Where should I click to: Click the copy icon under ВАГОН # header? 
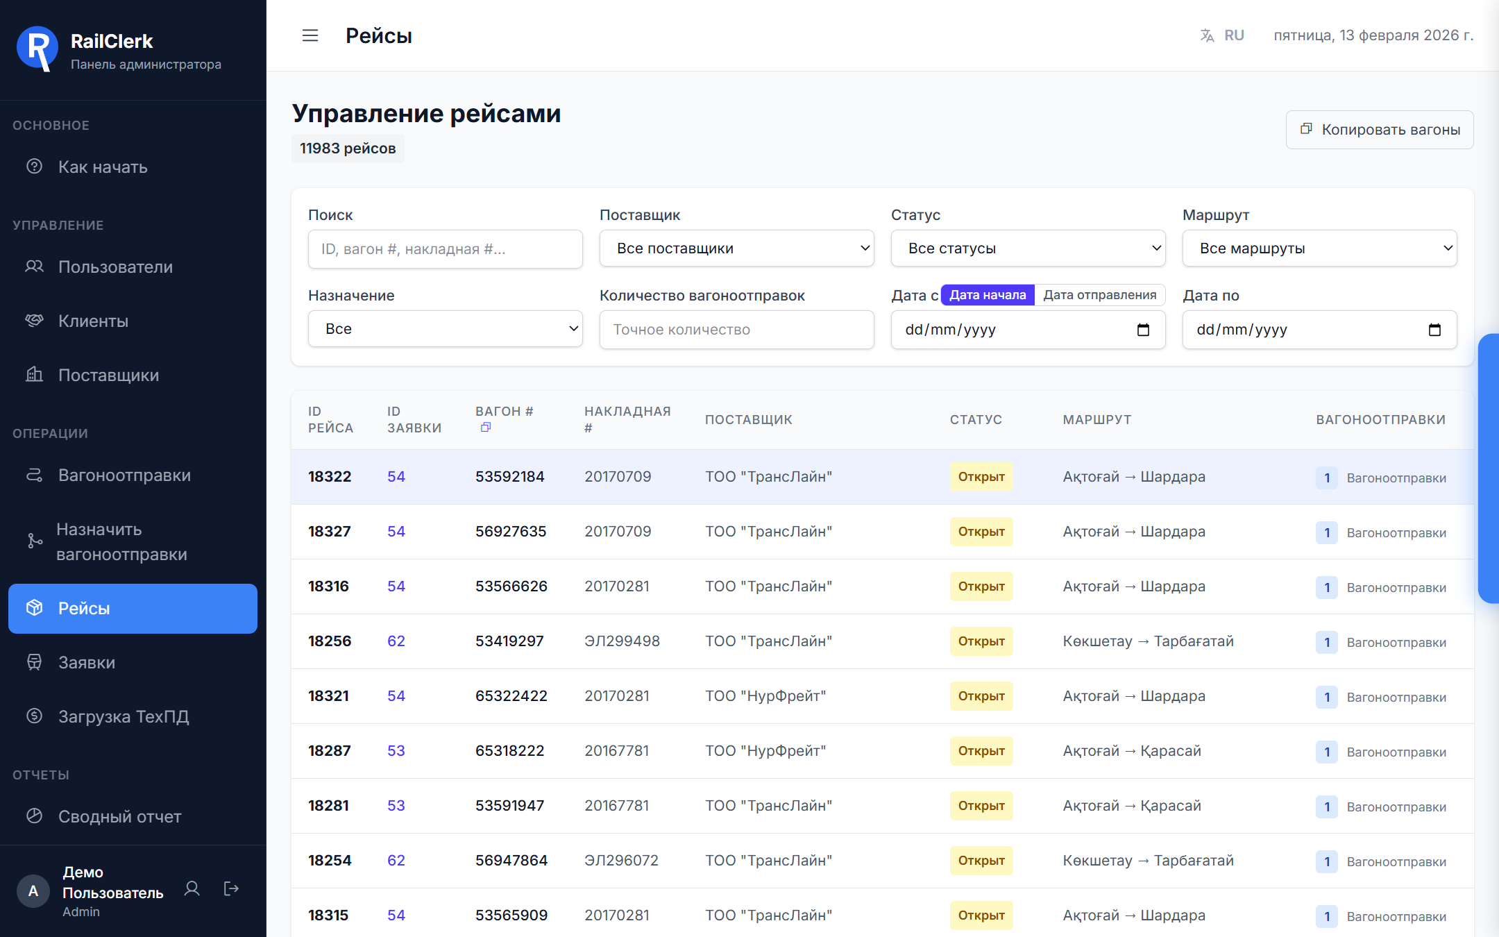point(486,428)
